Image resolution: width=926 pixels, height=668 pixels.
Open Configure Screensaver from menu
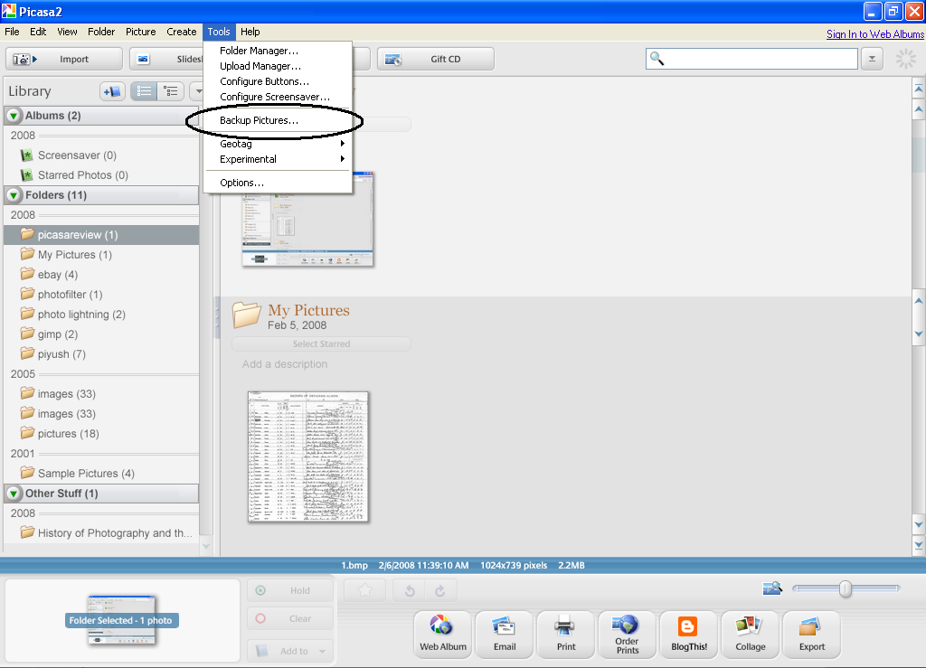[x=278, y=97]
